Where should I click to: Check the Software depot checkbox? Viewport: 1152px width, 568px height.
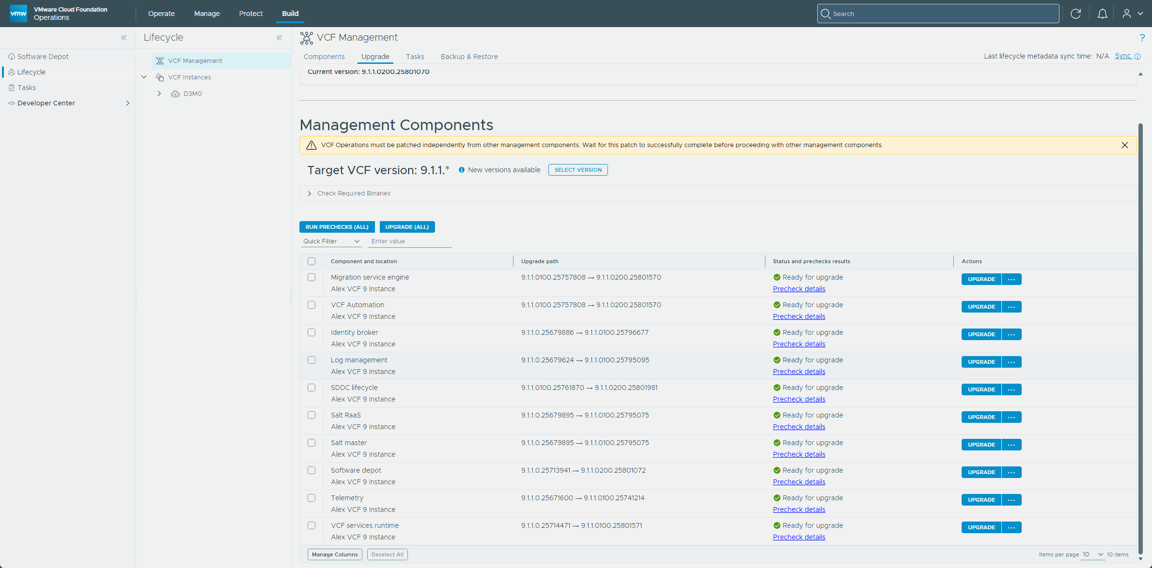[x=311, y=470]
